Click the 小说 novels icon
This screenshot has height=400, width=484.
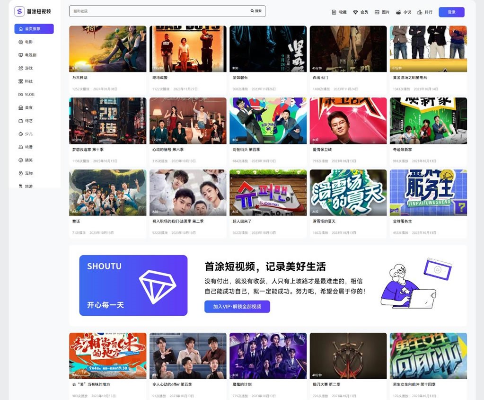click(x=398, y=12)
